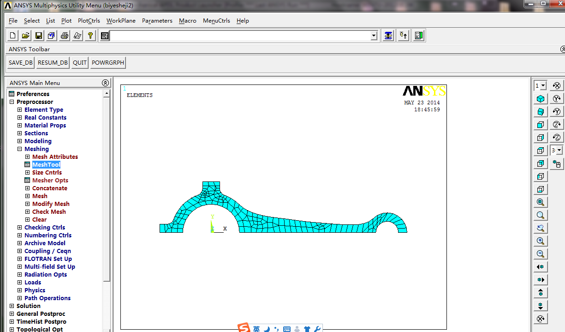Click the QUIT toolbar button
The width and height of the screenshot is (565, 332).
click(80, 63)
